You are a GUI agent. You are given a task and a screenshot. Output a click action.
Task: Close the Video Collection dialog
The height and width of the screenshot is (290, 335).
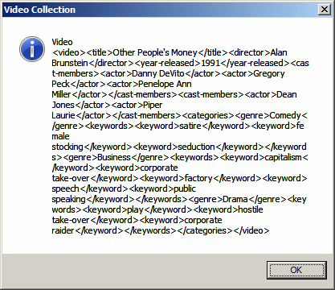pyautogui.click(x=324, y=10)
